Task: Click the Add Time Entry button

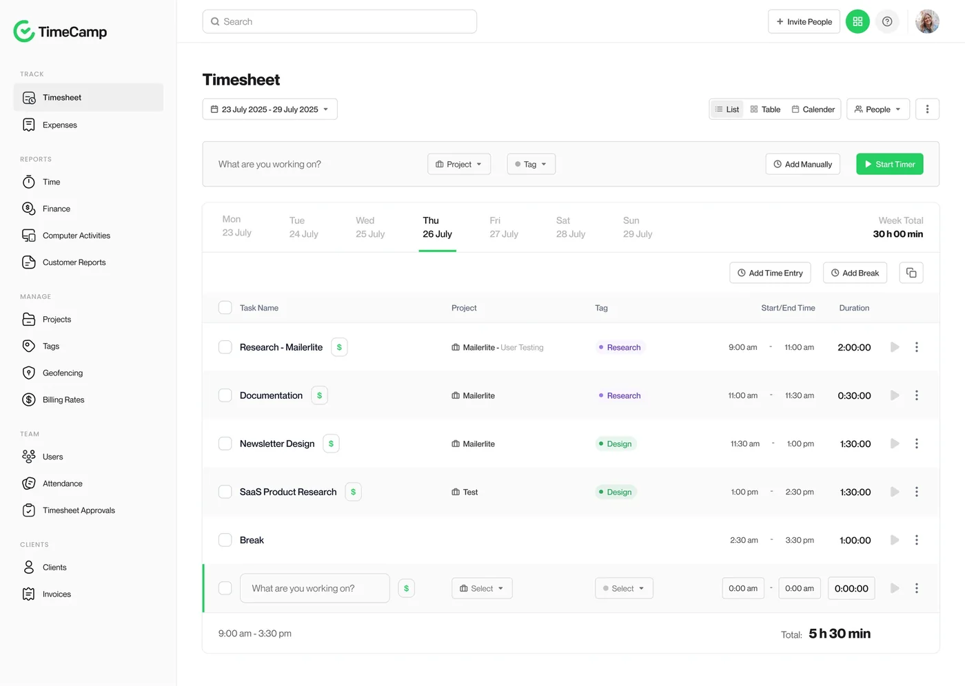Action: [x=771, y=273]
